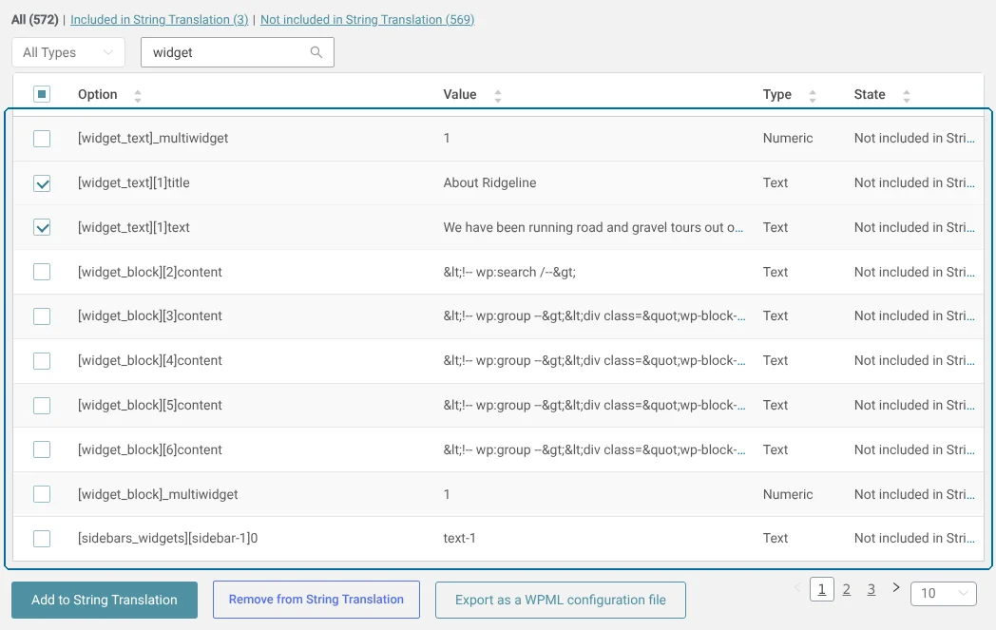
Task: Filter by Not included in String Translation (569)
Action: click(x=367, y=20)
